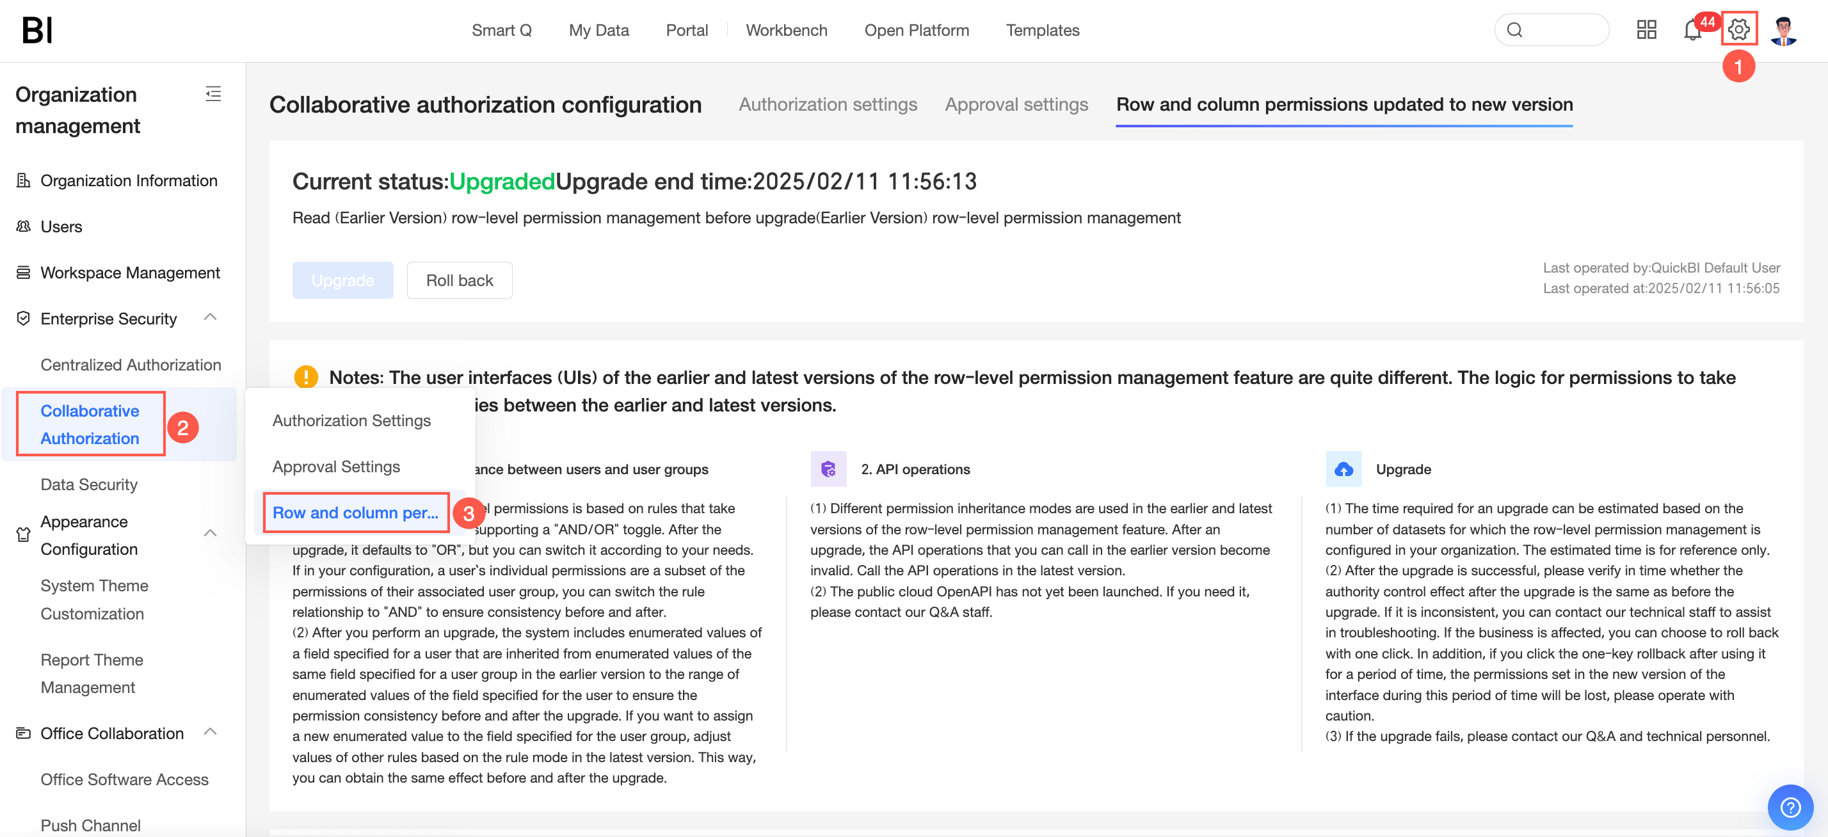Viewport: 1828px width, 837px height.
Task: Click the disabled Upgrade button
Action: [x=343, y=280]
